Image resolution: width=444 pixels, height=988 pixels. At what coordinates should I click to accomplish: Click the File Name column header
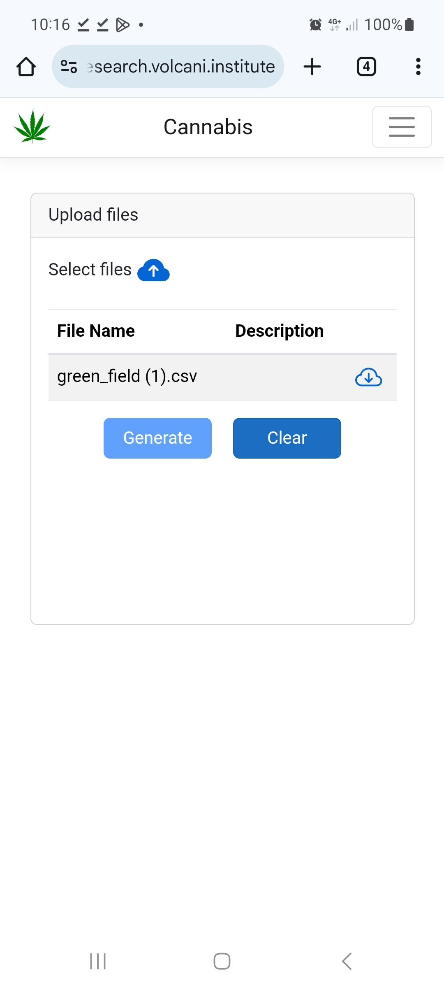[96, 331]
